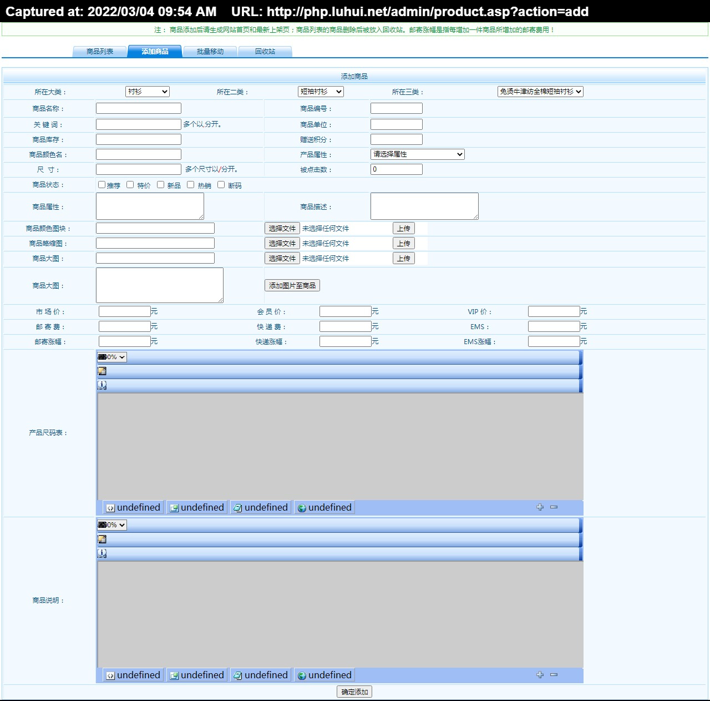This screenshot has width=710, height=701.
Task: Focus the 商品编号 input field
Action: pyautogui.click(x=397, y=108)
